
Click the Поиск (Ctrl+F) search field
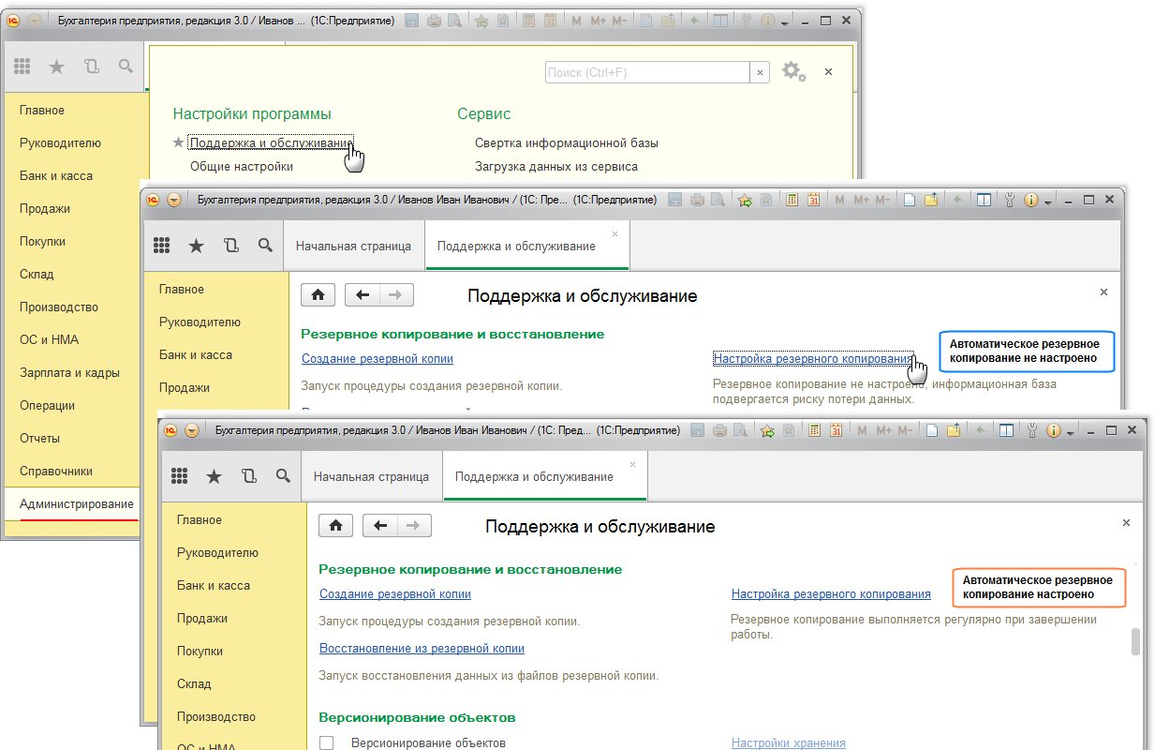pos(646,72)
